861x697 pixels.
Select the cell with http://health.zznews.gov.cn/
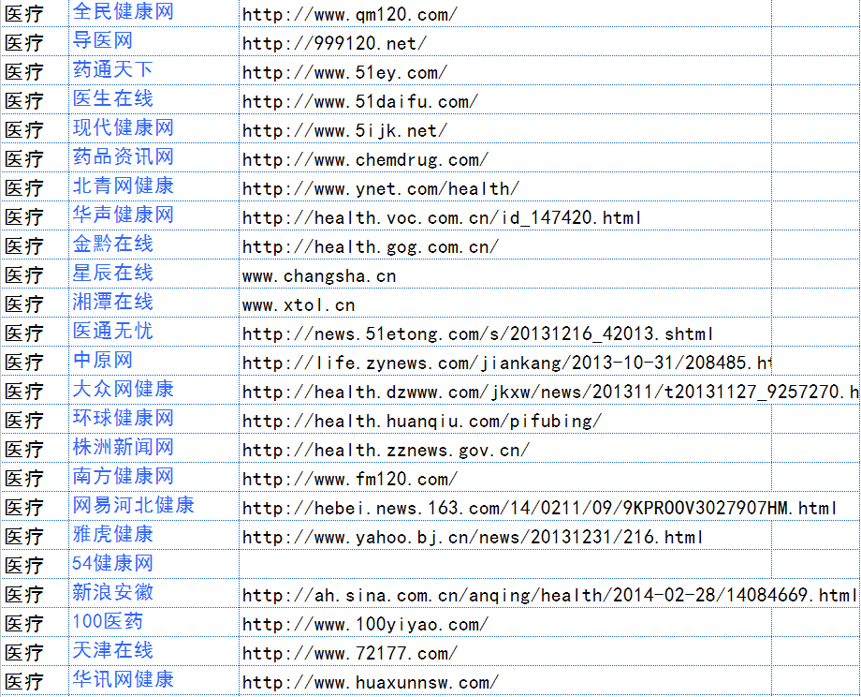pyautogui.click(x=505, y=449)
